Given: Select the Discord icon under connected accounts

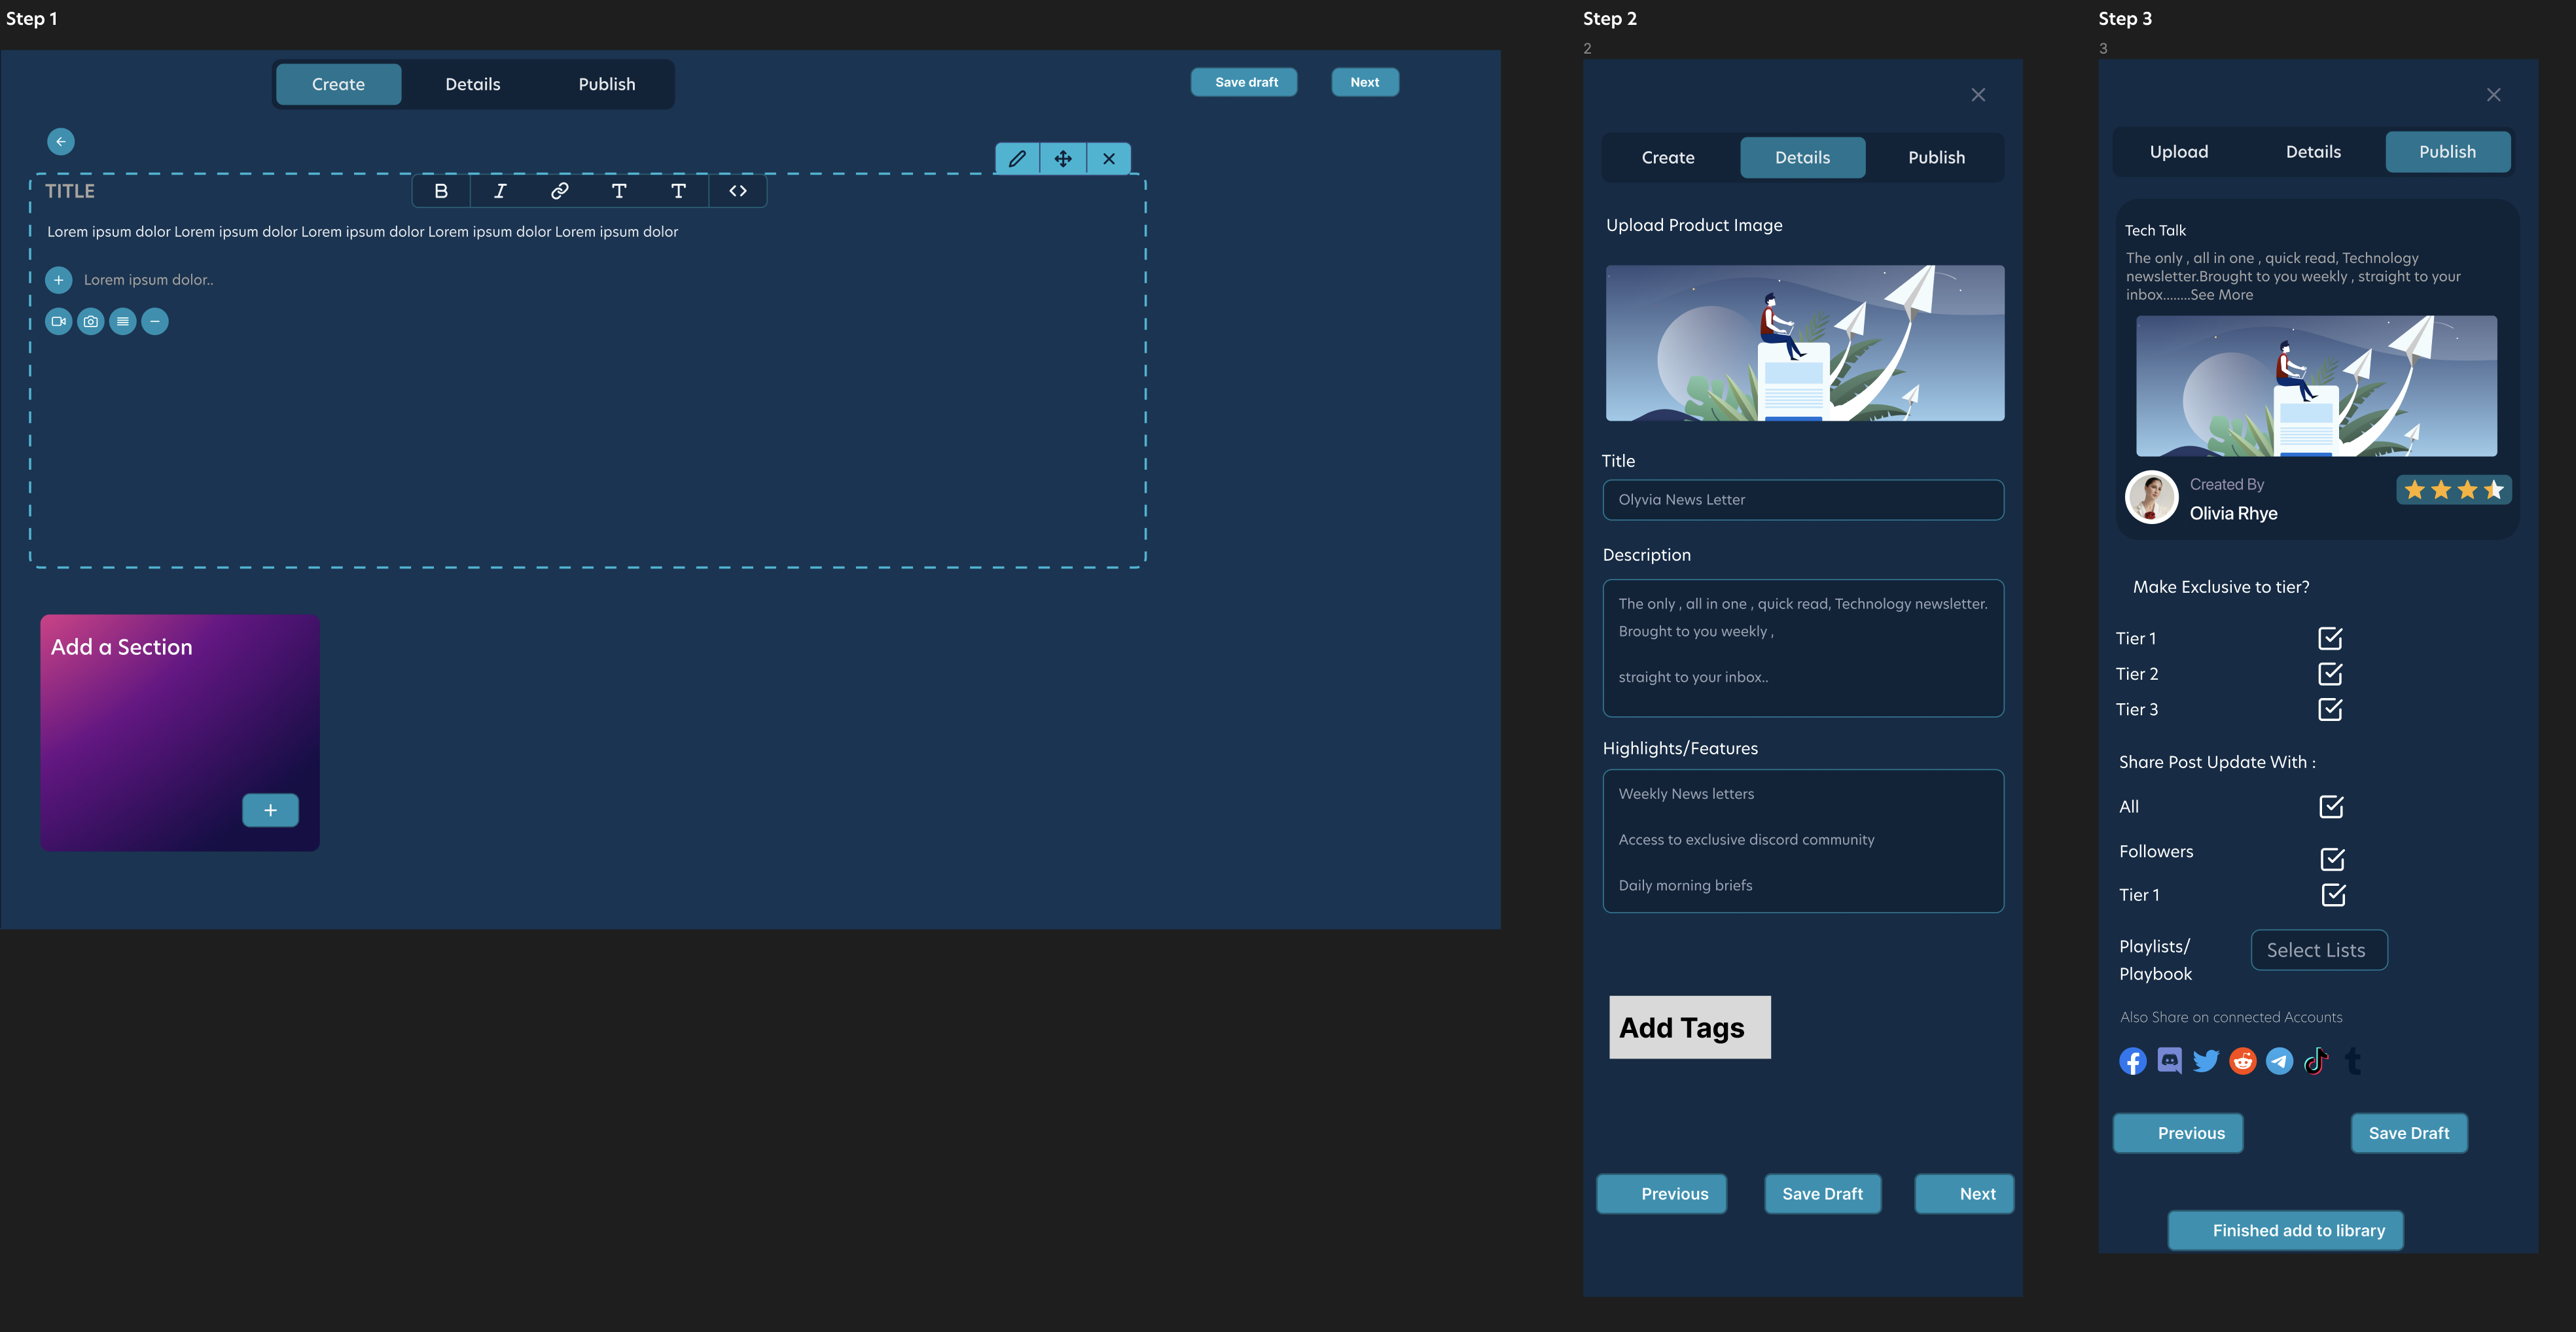Looking at the screenshot, I should click(x=2169, y=1060).
